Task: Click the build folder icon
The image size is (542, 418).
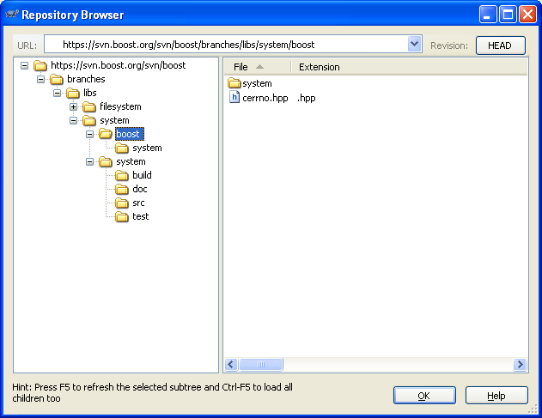Action: pyautogui.click(x=122, y=175)
